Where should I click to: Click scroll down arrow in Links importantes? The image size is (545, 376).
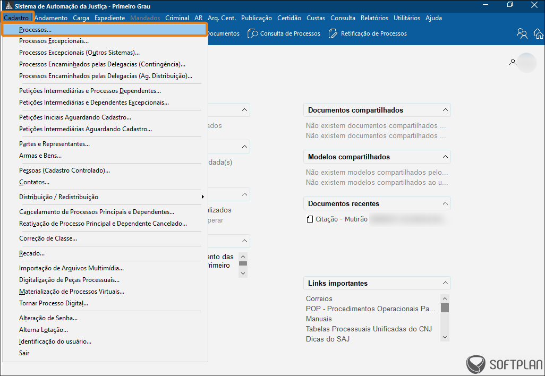445,337
